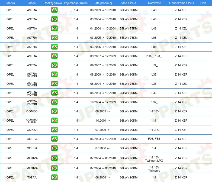Click the first MERIVA model cell (Twinport LPG row)
Viewport: 212px width, 182px height.
pos(32,158)
